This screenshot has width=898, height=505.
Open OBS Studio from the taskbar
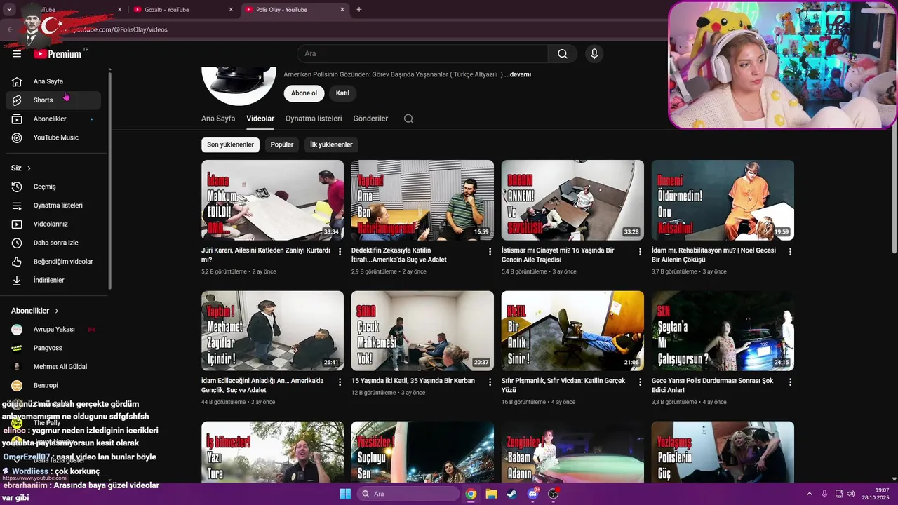[x=553, y=494]
